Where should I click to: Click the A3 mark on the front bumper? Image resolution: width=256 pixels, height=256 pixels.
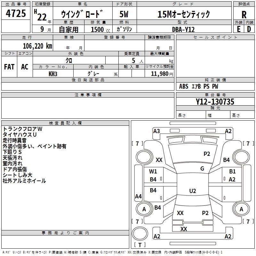[156, 131]
